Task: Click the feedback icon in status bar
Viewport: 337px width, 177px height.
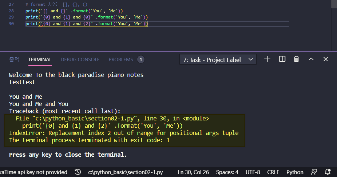Action: coord(314,172)
